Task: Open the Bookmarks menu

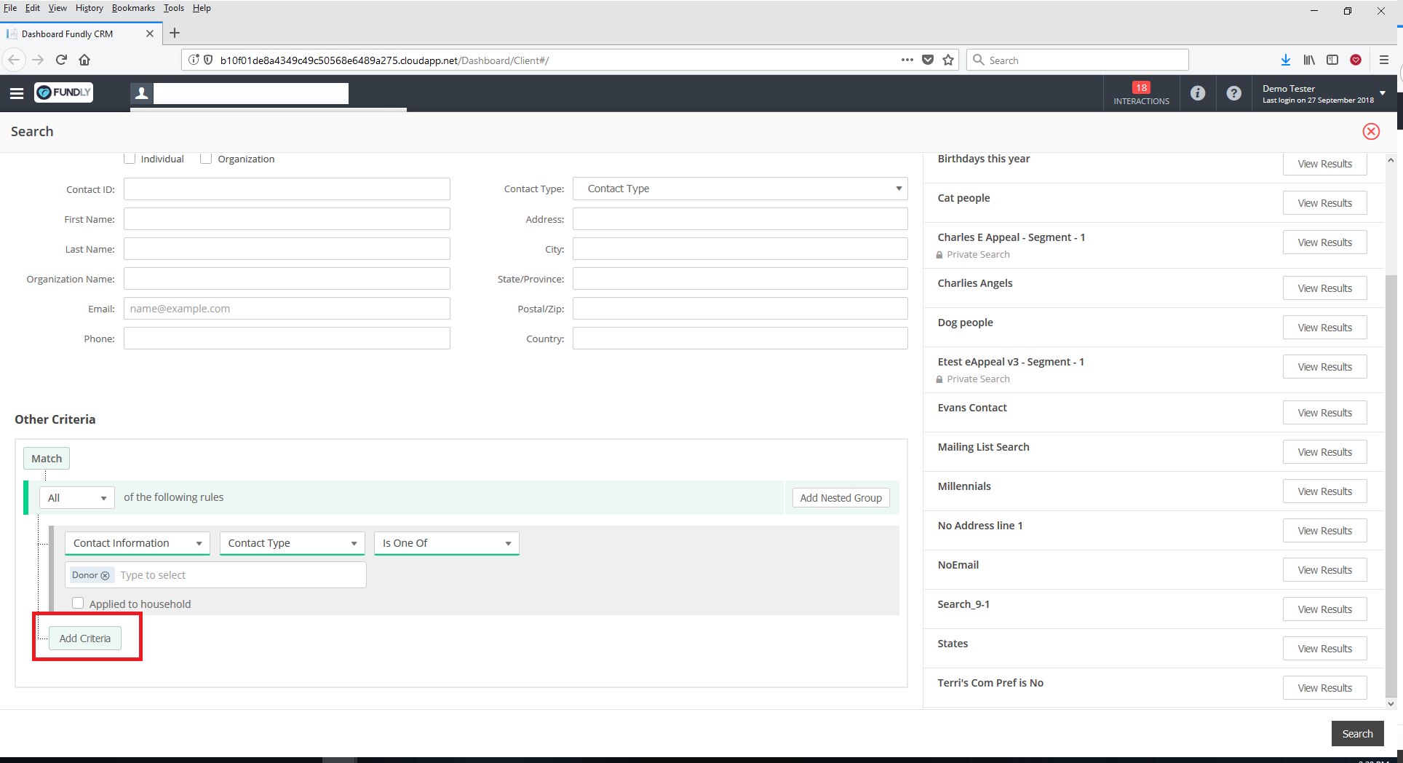Action: pos(133,8)
